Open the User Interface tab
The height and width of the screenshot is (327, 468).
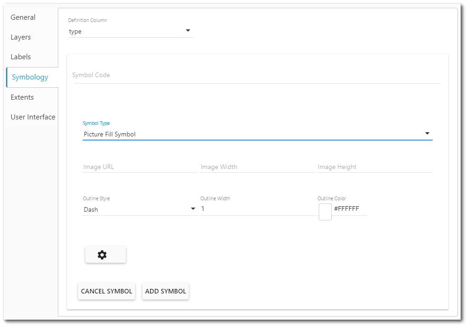pyautogui.click(x=33, y=117)
